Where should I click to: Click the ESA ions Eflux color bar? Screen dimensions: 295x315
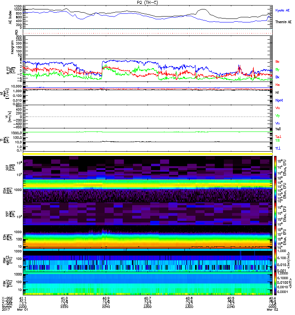[x=275, y=191]
